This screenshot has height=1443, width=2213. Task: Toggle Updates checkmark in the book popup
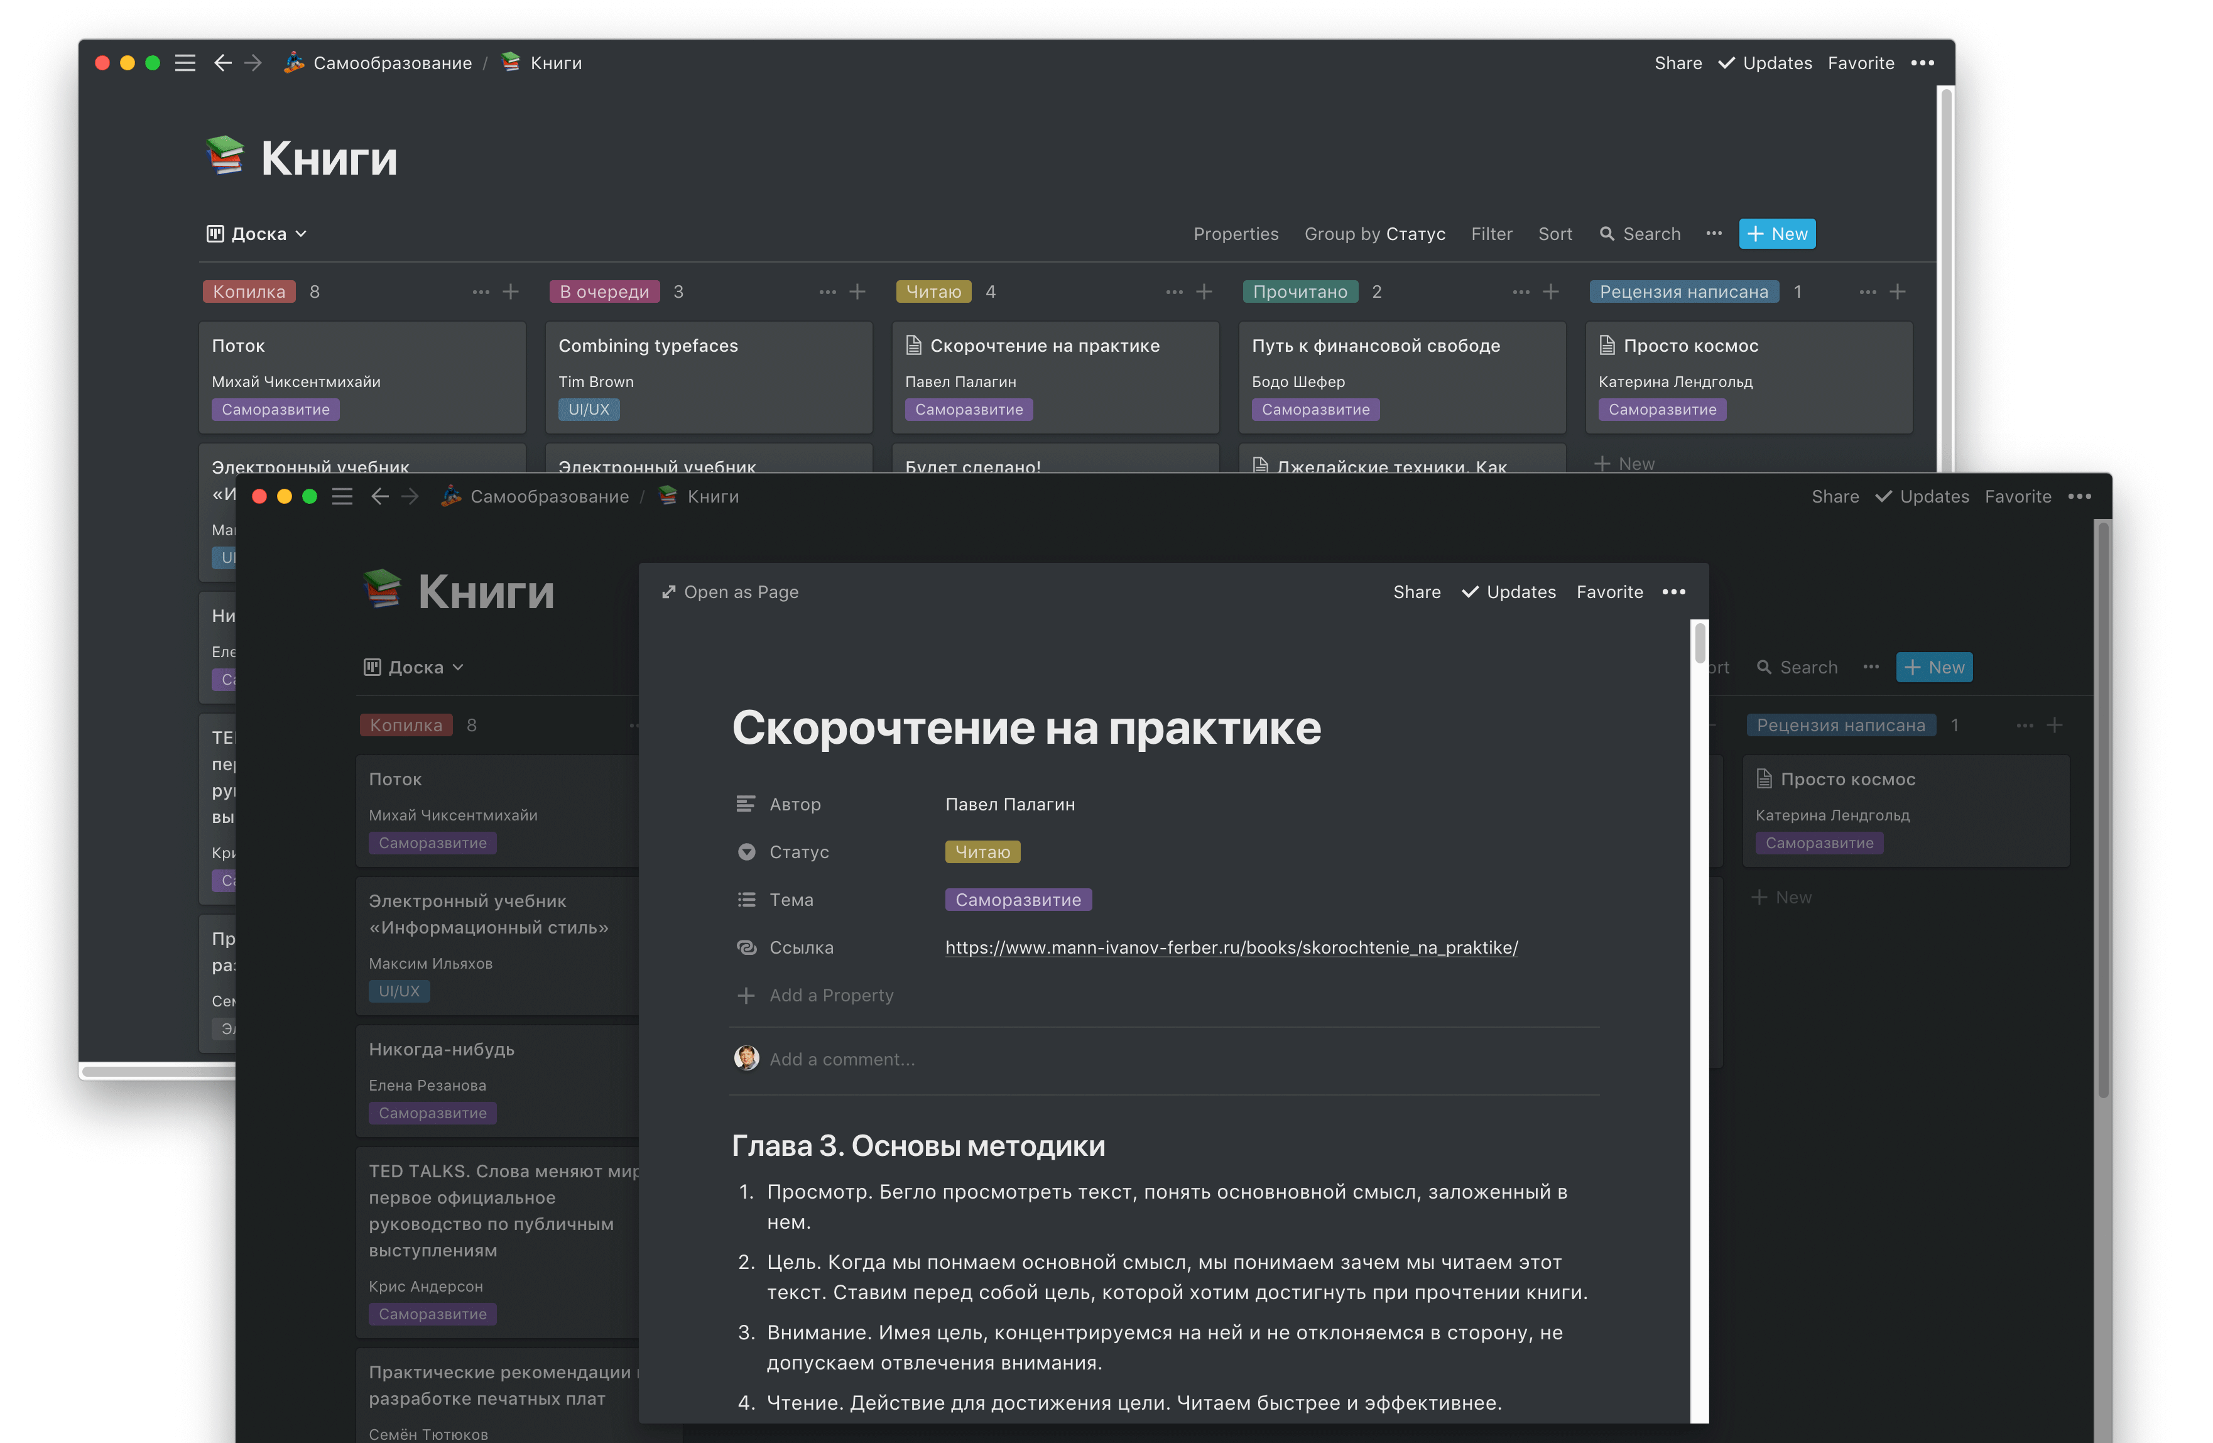pos(1471,592)
